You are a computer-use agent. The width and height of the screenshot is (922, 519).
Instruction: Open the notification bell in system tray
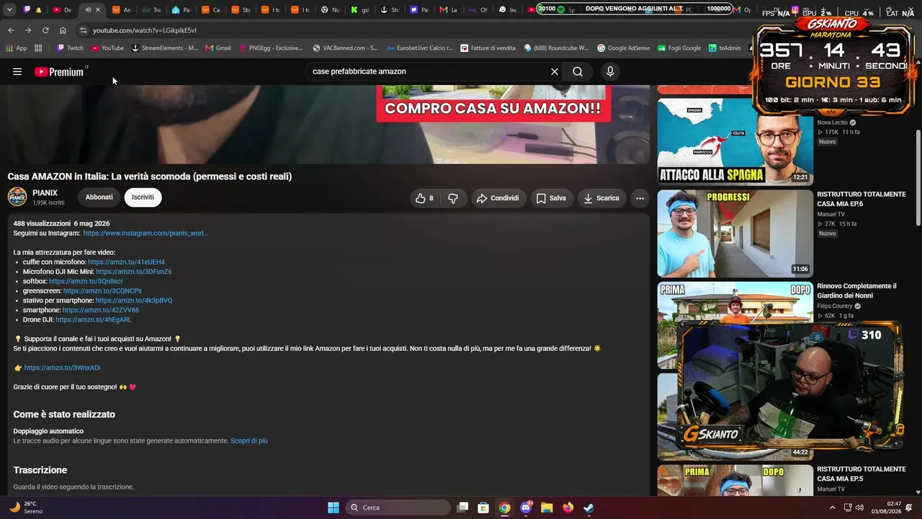click(909, 507)
